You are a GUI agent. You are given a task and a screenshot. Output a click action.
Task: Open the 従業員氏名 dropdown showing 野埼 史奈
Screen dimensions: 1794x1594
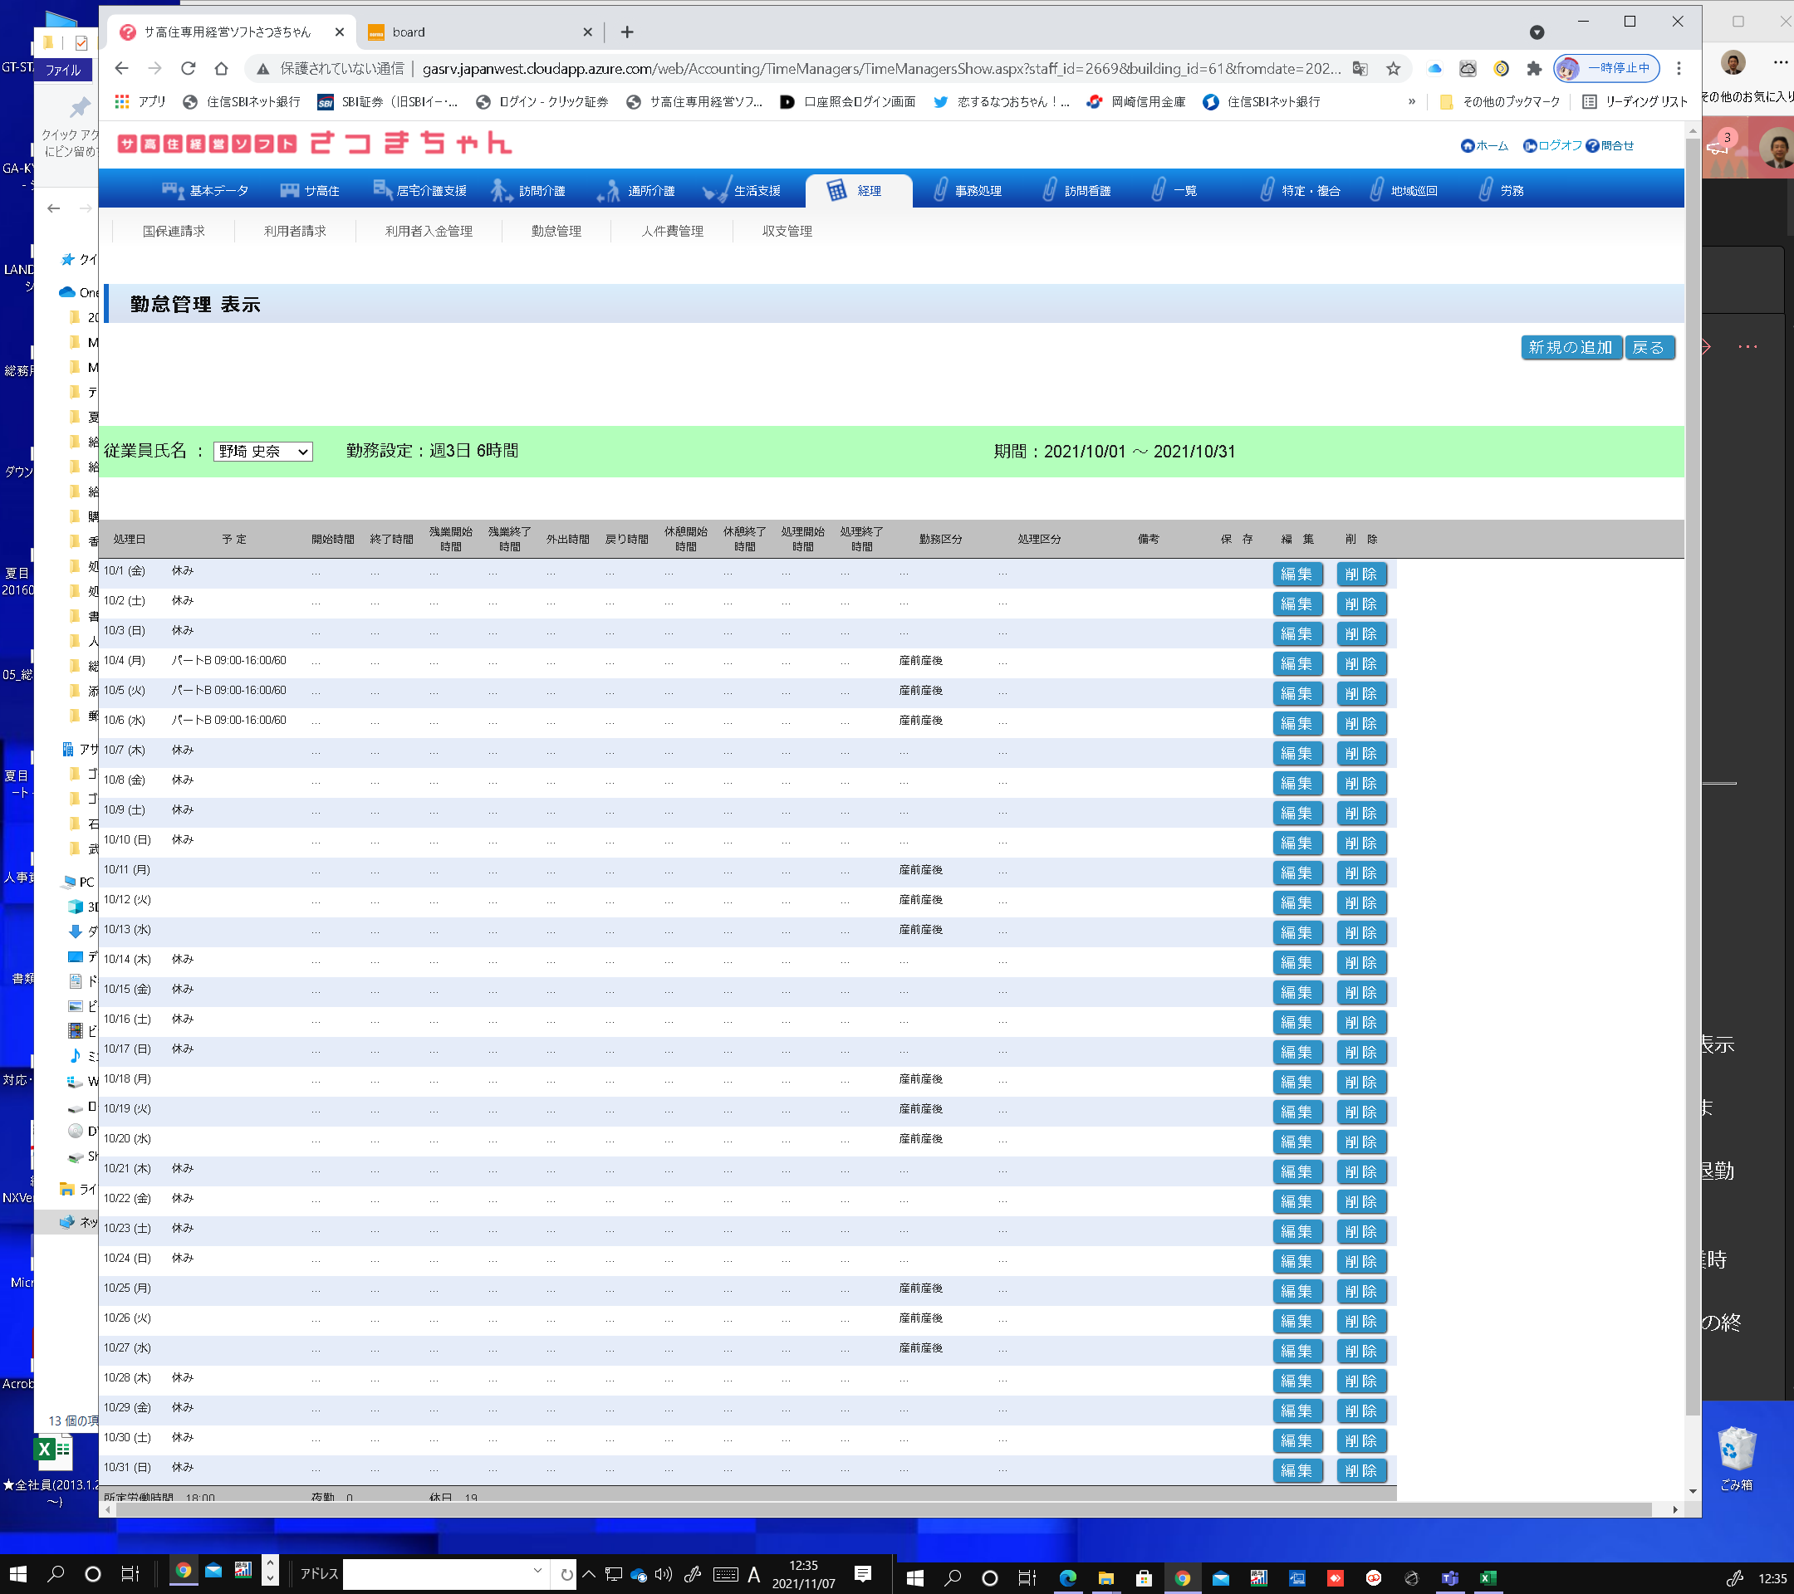pyautogui.click(x=262, y=451)
